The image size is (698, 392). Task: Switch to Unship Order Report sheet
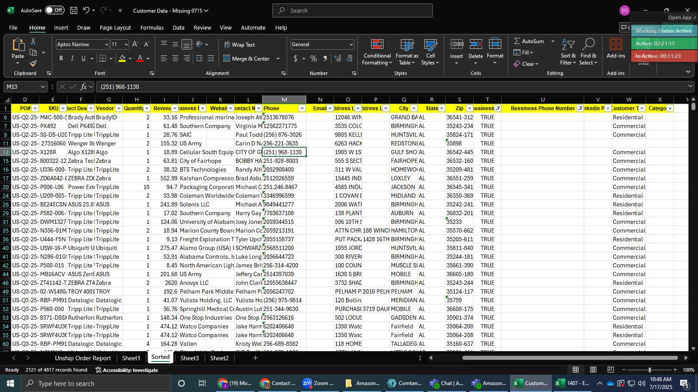(83, 358)
